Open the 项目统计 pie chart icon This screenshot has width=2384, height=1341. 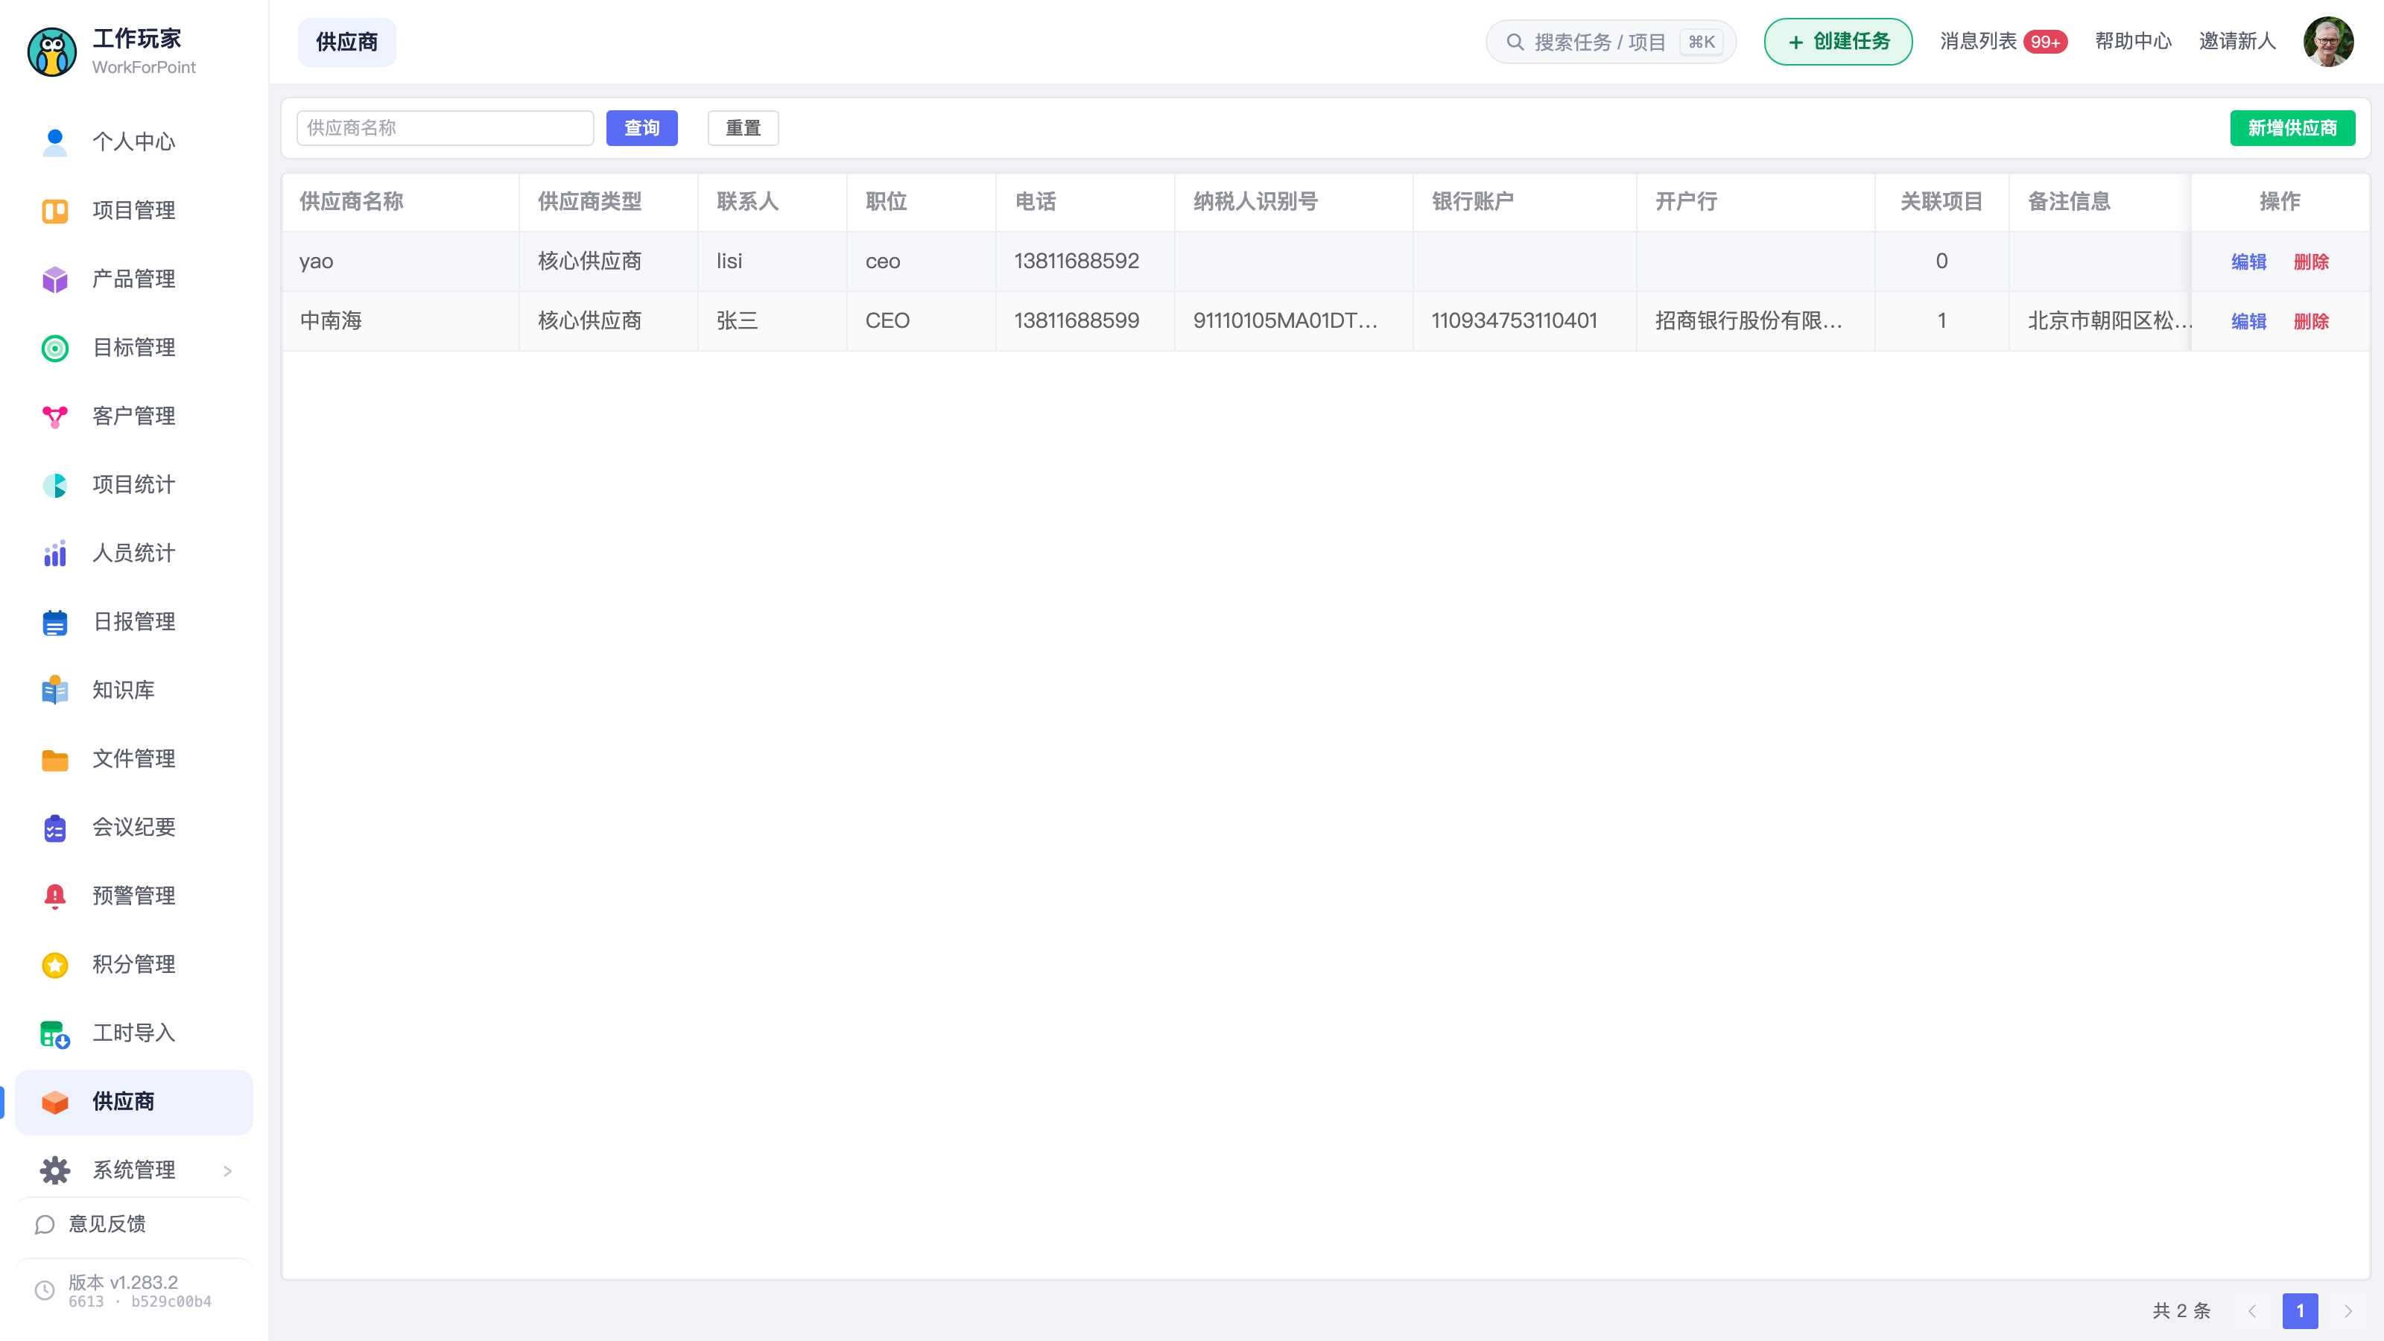click(x=54, y=485)
